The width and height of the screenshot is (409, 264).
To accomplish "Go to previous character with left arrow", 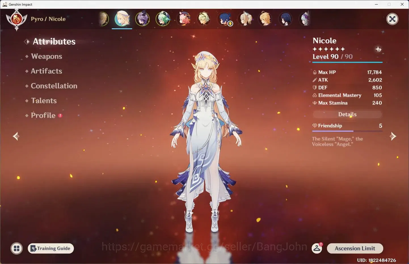I will click(x=16, y=136).
